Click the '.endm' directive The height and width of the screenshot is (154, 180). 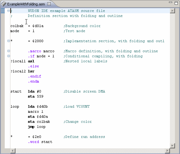(x=34, y=81)
